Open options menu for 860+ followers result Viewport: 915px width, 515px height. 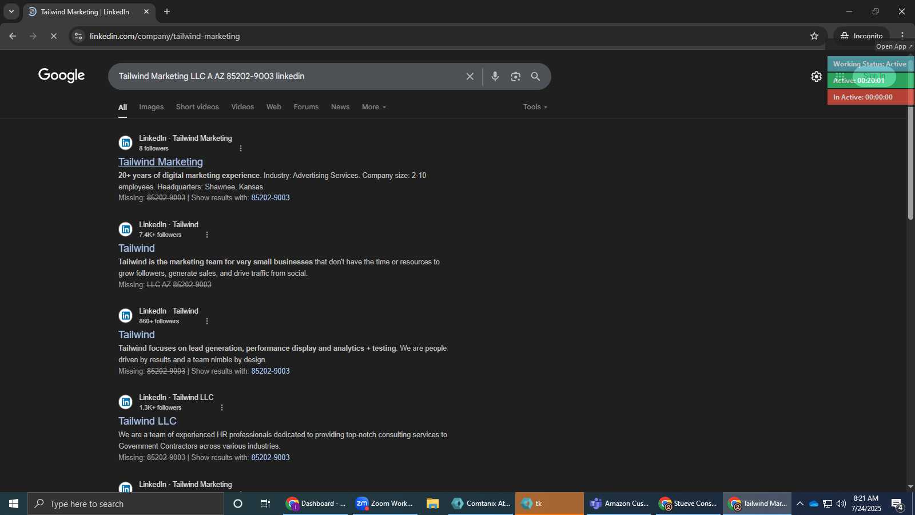pyautogui.click(x=207, y=321)
